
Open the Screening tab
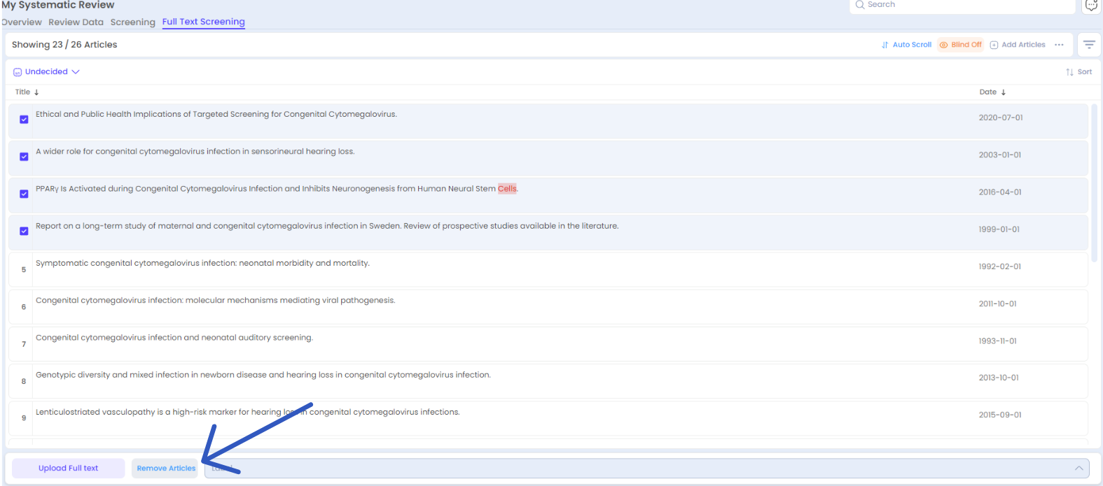tap(132, 22)
